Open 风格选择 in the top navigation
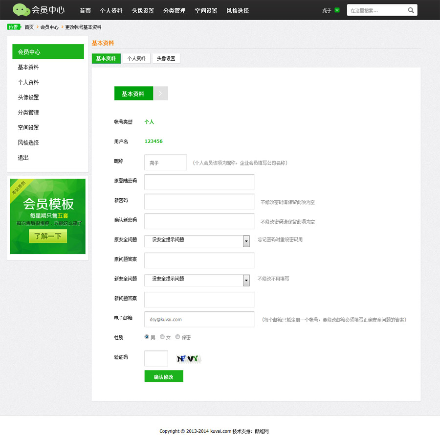 (238, 11)
